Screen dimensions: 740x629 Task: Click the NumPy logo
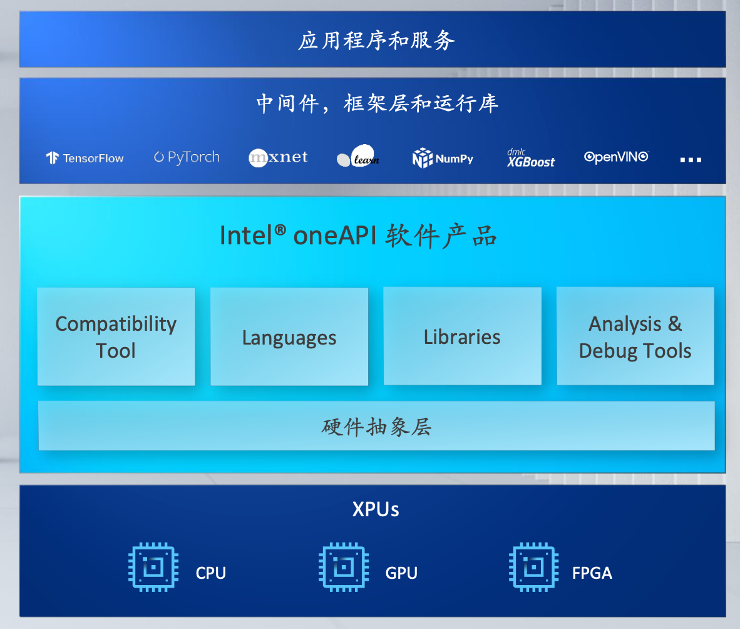click(x=443, y=158)
